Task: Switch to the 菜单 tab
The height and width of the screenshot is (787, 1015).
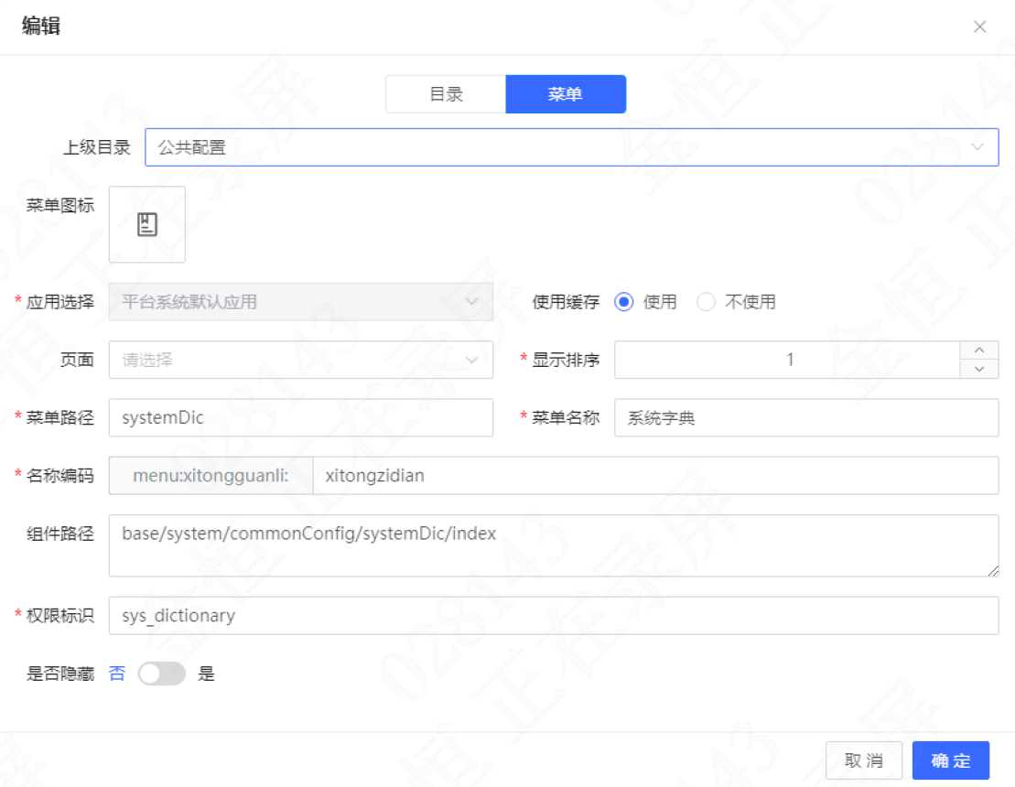Action: tap(565, 94)
